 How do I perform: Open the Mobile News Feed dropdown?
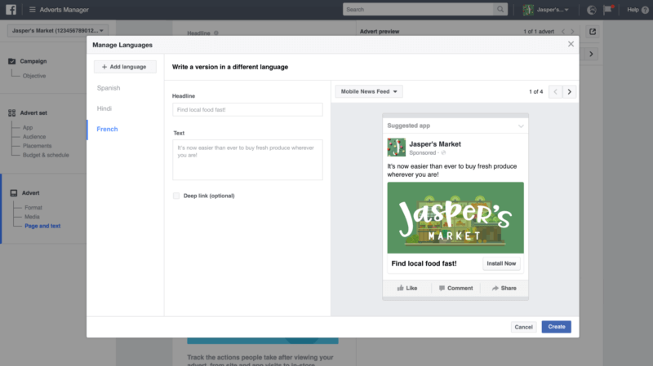(x=369, y=91)
